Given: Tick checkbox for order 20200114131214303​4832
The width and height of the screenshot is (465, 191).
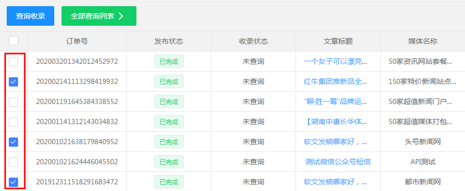Looking at the screenshot, I should point(13,122).
